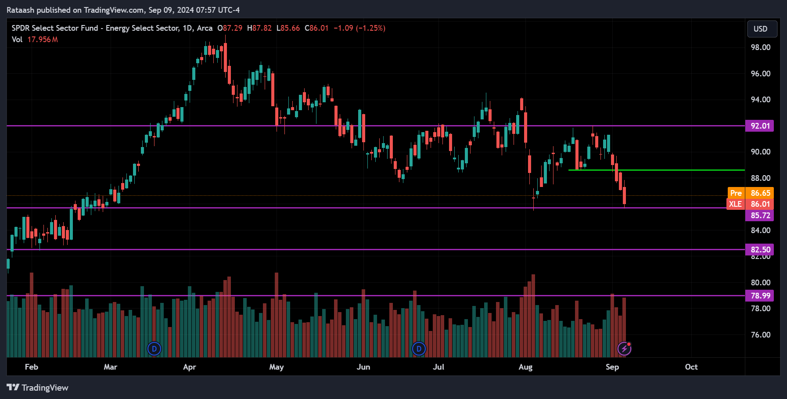The width and height of the screenshot is (787, 399).
Task: Click the open value O87.29
Action: [230, 28]
